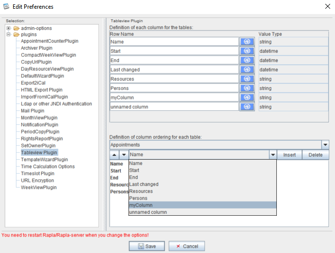The image size is (335, 253).
Task: Open translation editor for End row
Action: tap(247, 60)
